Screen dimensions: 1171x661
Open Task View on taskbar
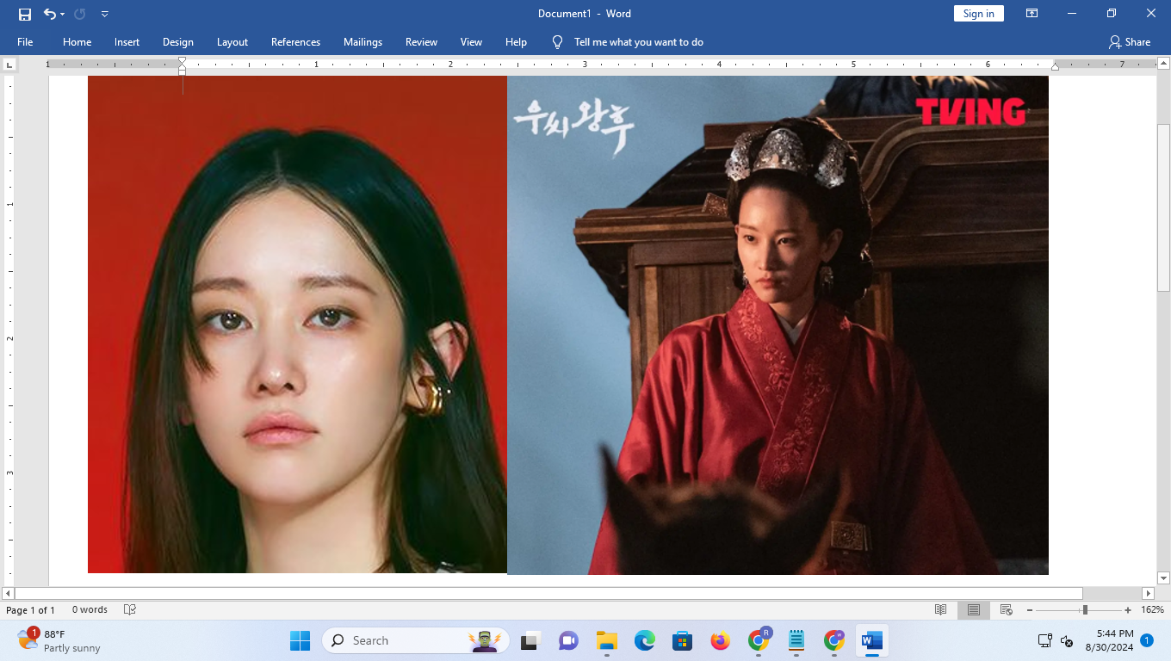tap(530, 640)
